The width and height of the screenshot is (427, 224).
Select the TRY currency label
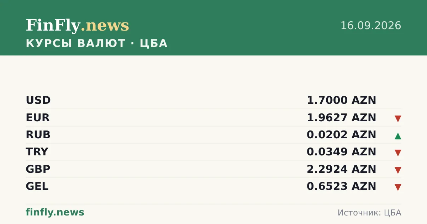(37, 152)
